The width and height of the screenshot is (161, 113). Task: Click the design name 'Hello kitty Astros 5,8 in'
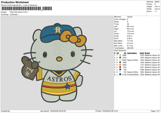tap(19, 12)
